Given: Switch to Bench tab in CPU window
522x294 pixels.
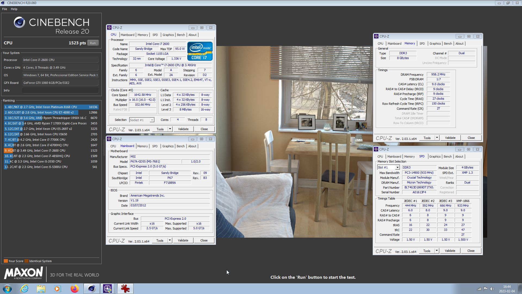Looking at the screenshot, I should click(x=181, y=35).
